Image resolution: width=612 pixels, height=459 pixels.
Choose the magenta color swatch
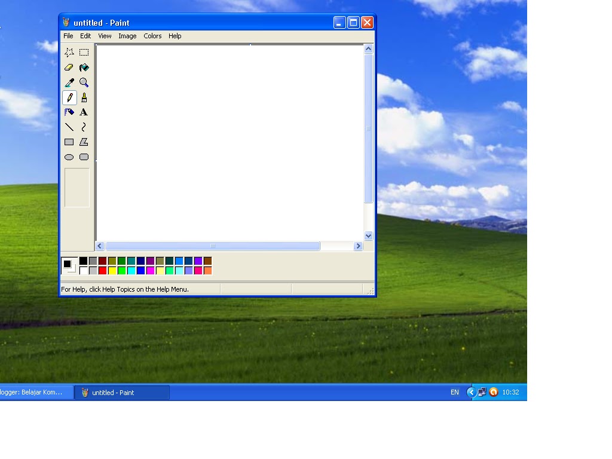point(150,271)
